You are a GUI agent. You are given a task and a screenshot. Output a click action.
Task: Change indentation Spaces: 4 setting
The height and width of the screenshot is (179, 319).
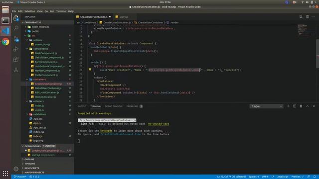tap(254, 177)
